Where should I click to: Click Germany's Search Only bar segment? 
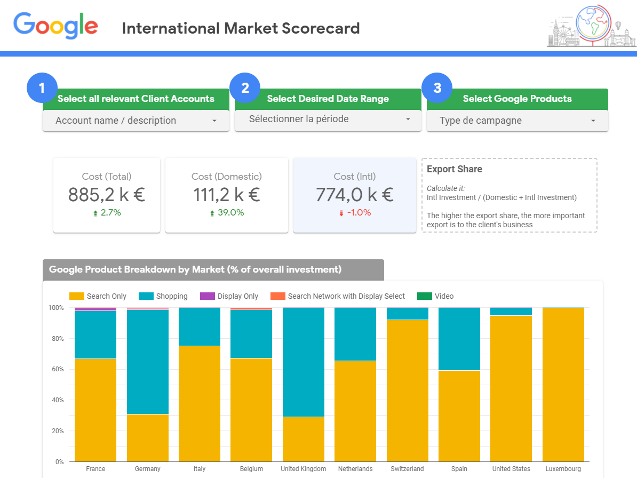coord(147,438)
